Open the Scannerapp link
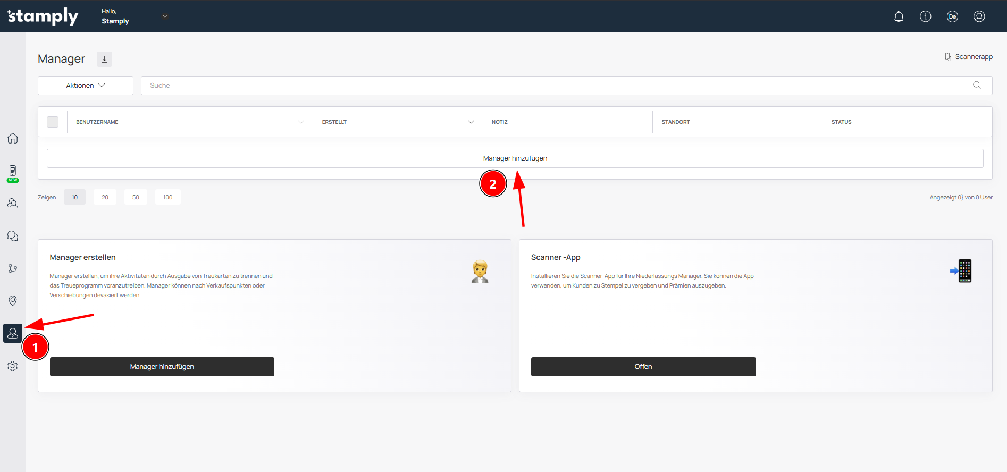Viewport: 1007px width, 472px height. (969, 57)
